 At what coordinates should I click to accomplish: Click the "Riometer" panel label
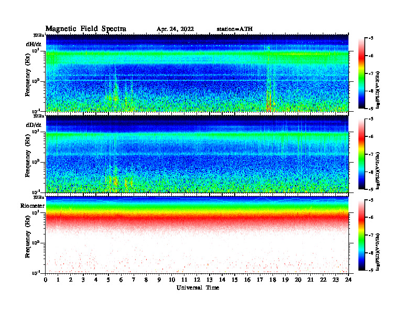(32, 206)
